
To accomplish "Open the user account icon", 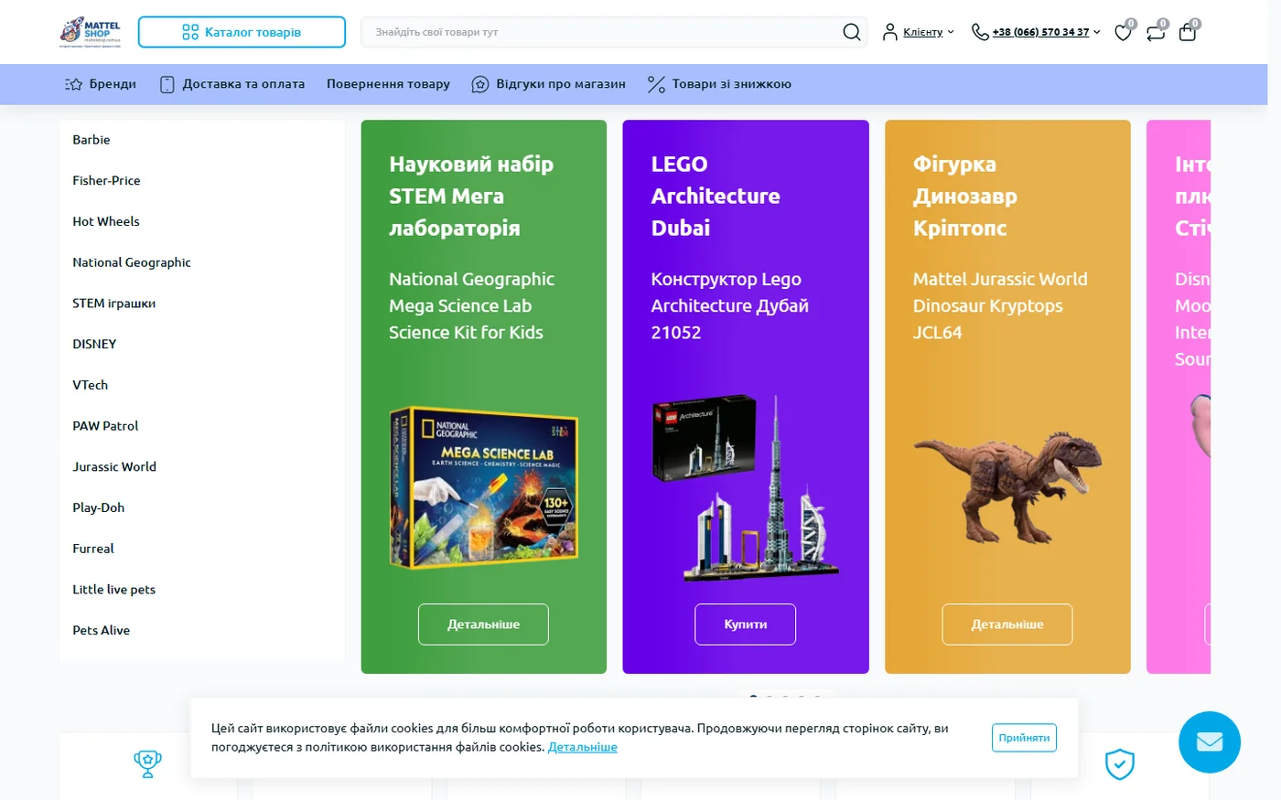I will click(x=889, y=32).
